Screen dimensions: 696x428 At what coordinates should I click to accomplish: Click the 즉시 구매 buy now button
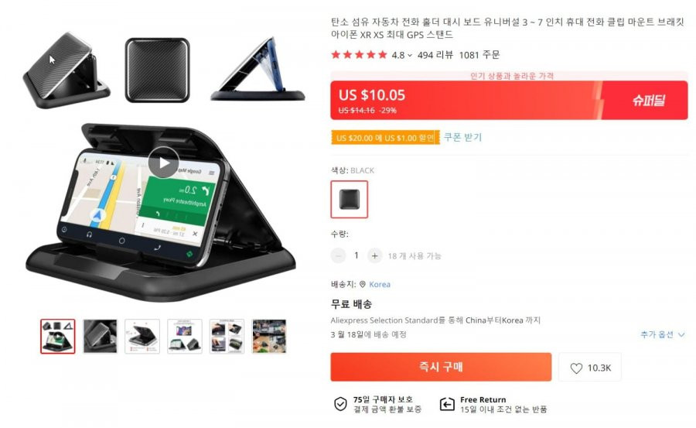point(441,367)
